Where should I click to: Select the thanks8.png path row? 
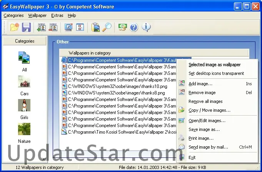[x=117, y=93]
